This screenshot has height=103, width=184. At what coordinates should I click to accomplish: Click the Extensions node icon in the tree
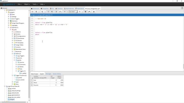pyautogui.click(x=11, y=21)
